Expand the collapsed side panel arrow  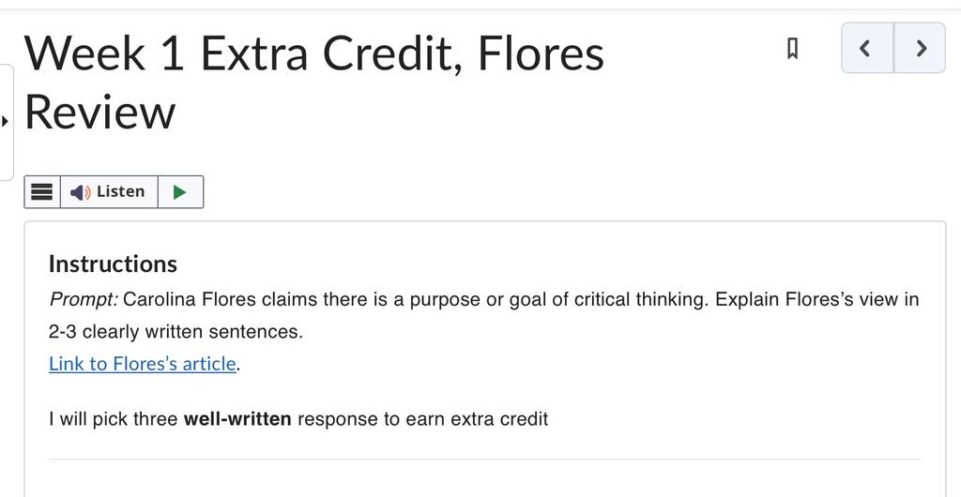[x=5, y=121]
